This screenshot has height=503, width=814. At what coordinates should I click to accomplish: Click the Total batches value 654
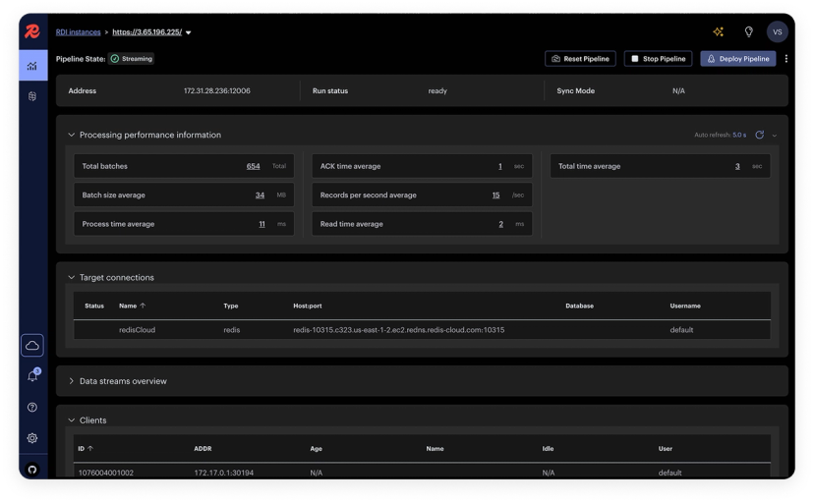[x=254, y=166]
